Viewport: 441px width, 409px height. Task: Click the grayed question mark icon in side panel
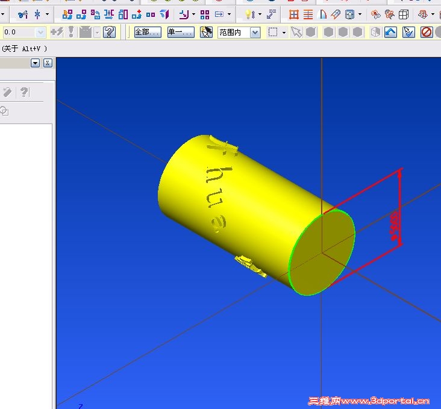pyautogui.click(x=25, y=92)
